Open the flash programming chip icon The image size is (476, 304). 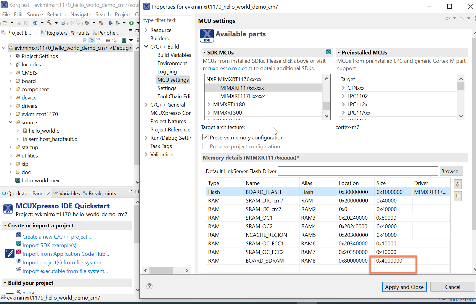[x=87, y=23]
